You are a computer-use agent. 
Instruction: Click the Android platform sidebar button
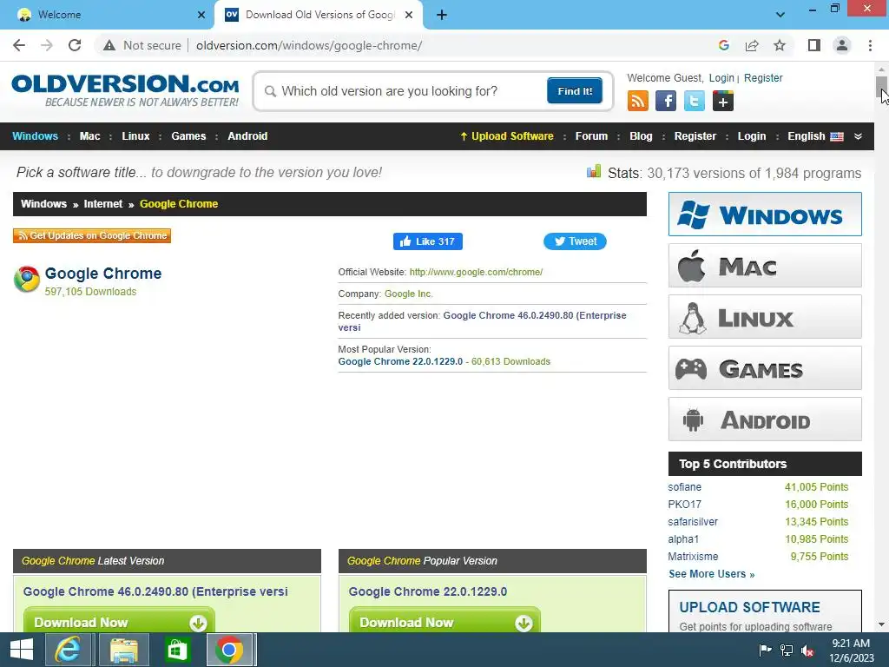765,419
